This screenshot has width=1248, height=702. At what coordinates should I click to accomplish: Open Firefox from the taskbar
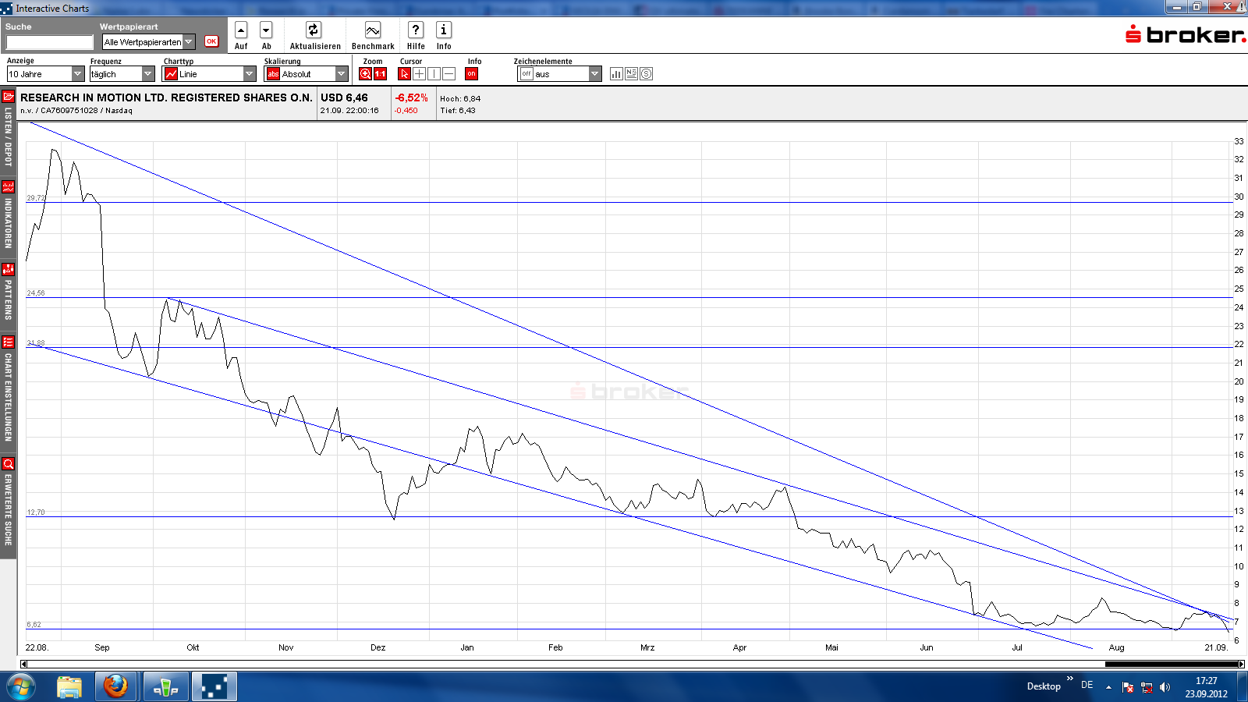click(115, 687)
